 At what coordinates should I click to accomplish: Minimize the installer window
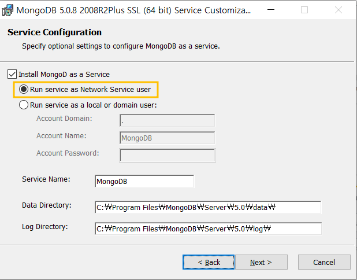point(271,10)
